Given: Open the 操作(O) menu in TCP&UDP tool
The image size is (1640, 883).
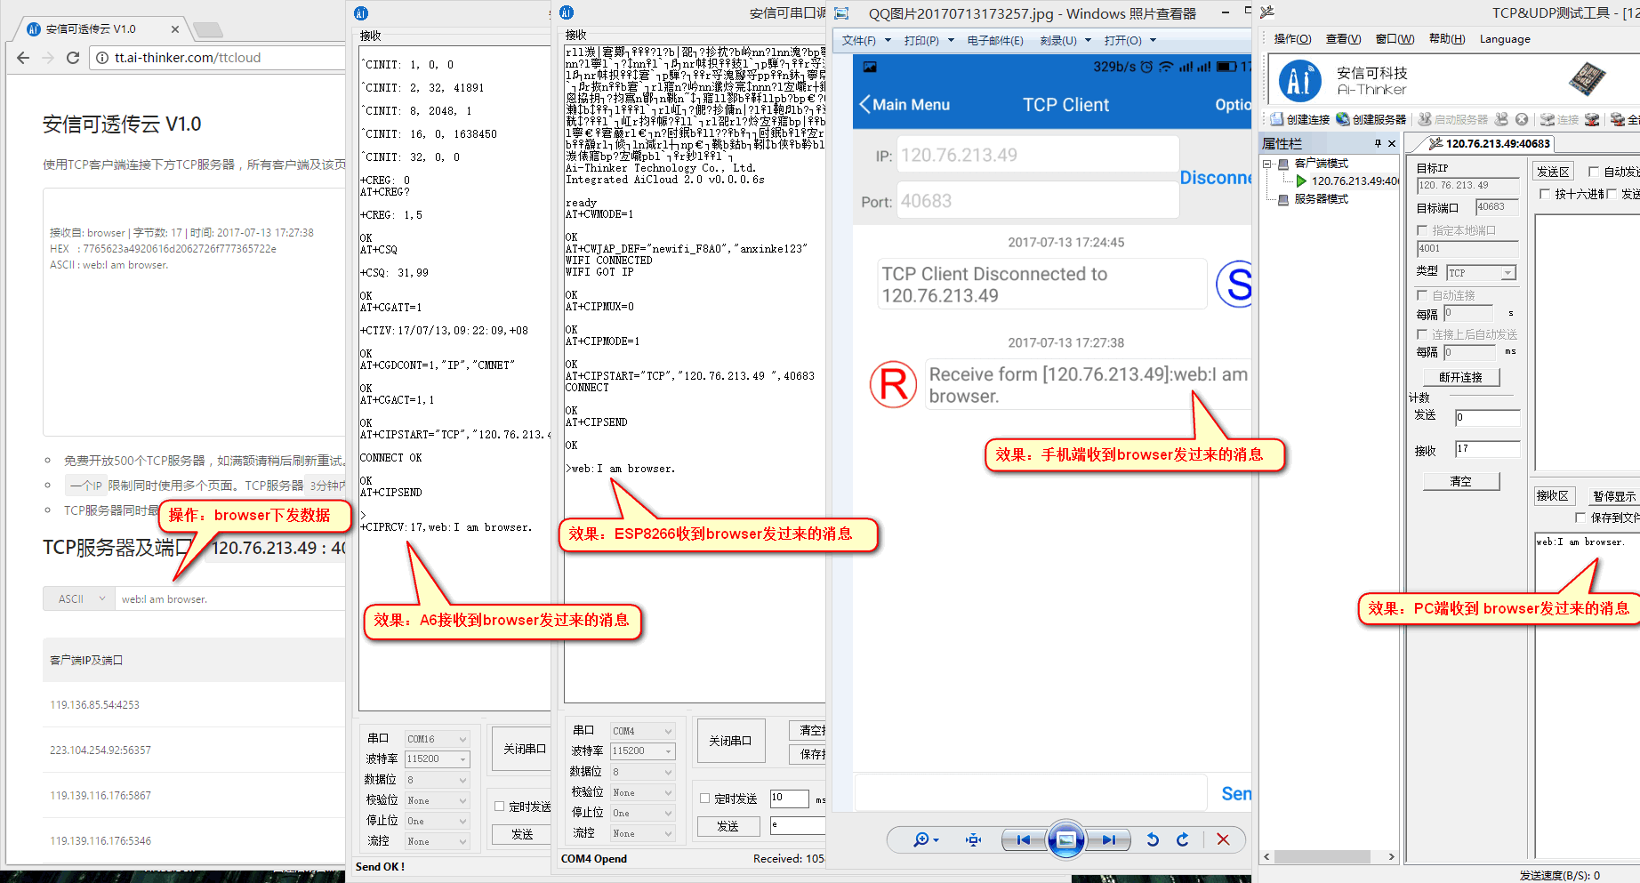Looking at the screenshot, I should [1292, 38].
